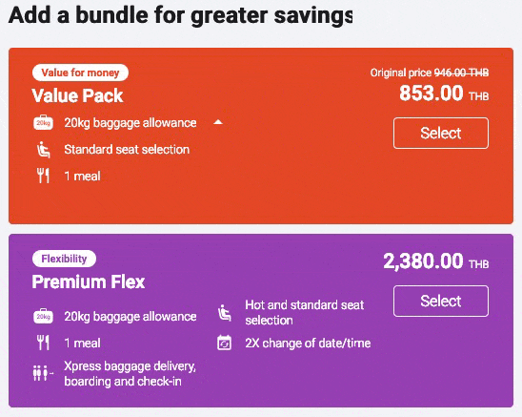Screen dimensions: 522x417
Task: Click 'Standard seat selection' text
Action: pyautogui.click(x=127, y=150)
